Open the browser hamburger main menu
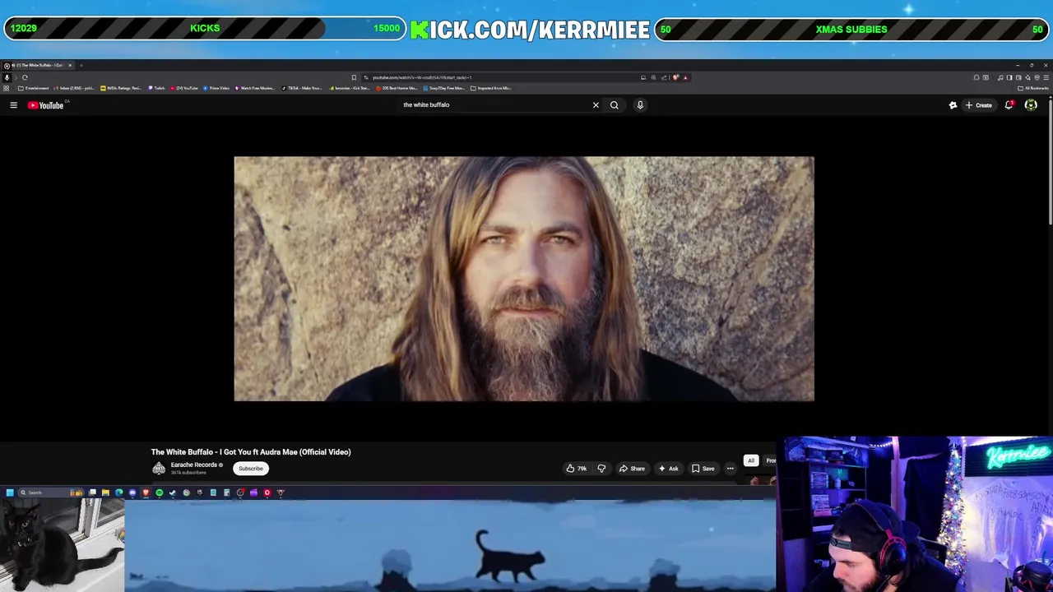Image resolution: width=1053 pixels, height=592 pixels. (x=1046, y=77)
